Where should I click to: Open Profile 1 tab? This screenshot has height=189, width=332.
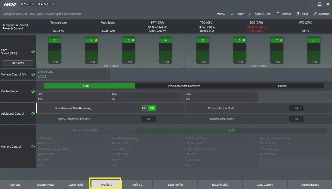point(107,185)
